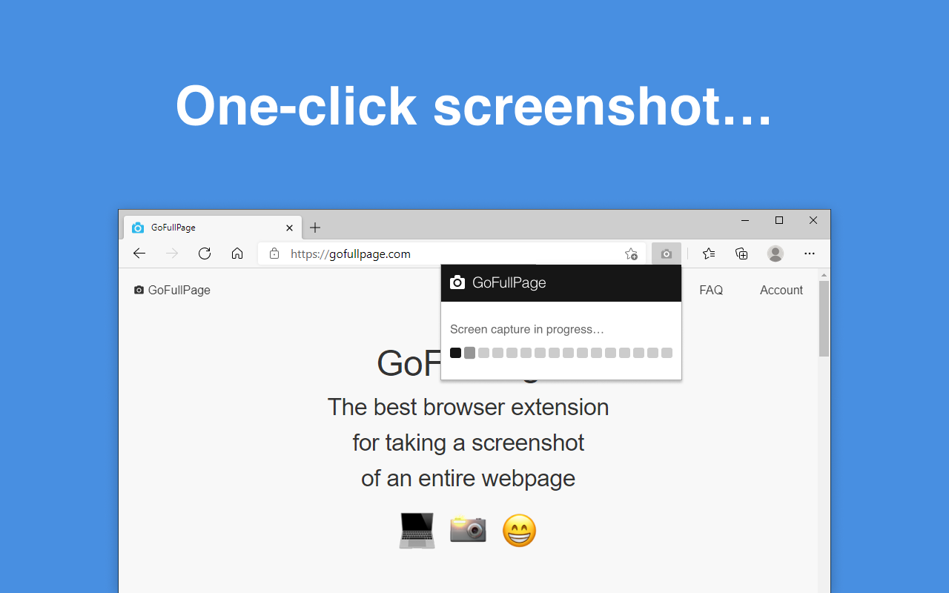Open the Account page link

[781, 290]
